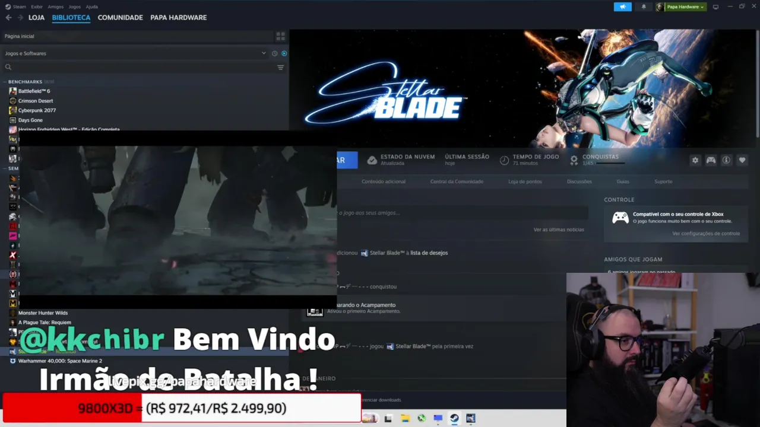Open controller layout icon
The image size is (760, 427).
(x=711, y=160)
